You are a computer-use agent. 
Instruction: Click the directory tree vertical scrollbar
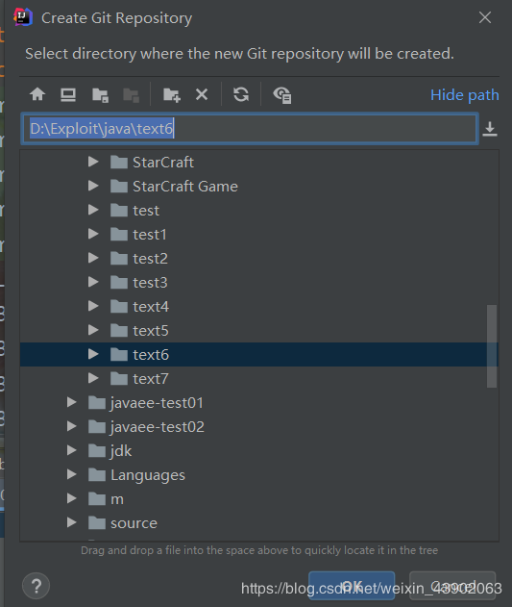[492, 346]
